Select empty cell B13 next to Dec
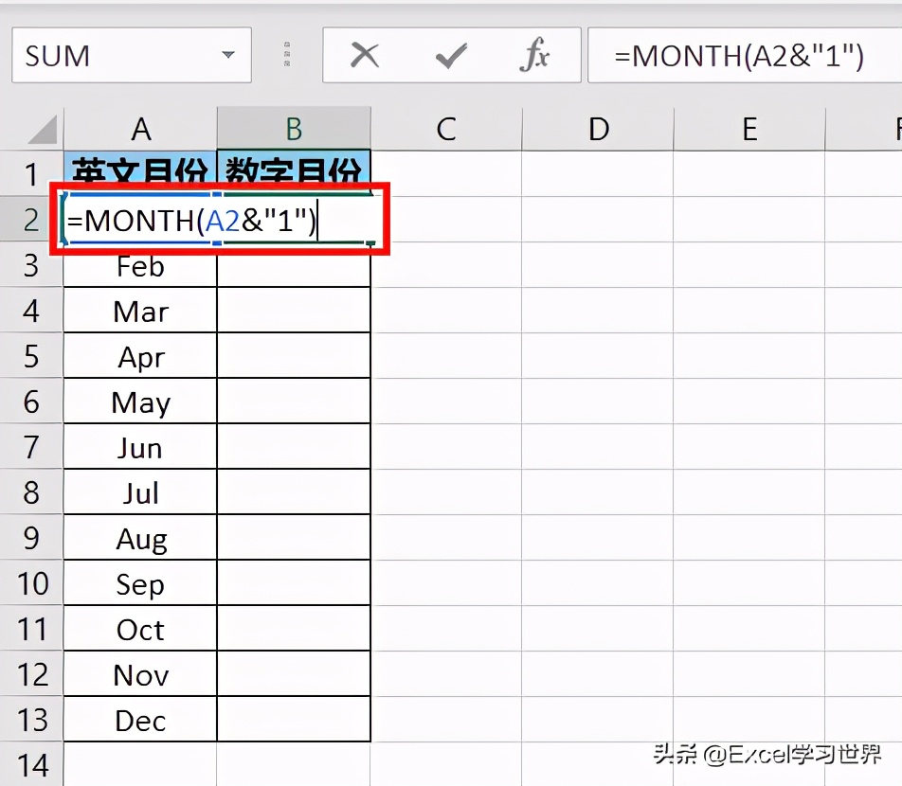902x786 pixels. point(294,719)
